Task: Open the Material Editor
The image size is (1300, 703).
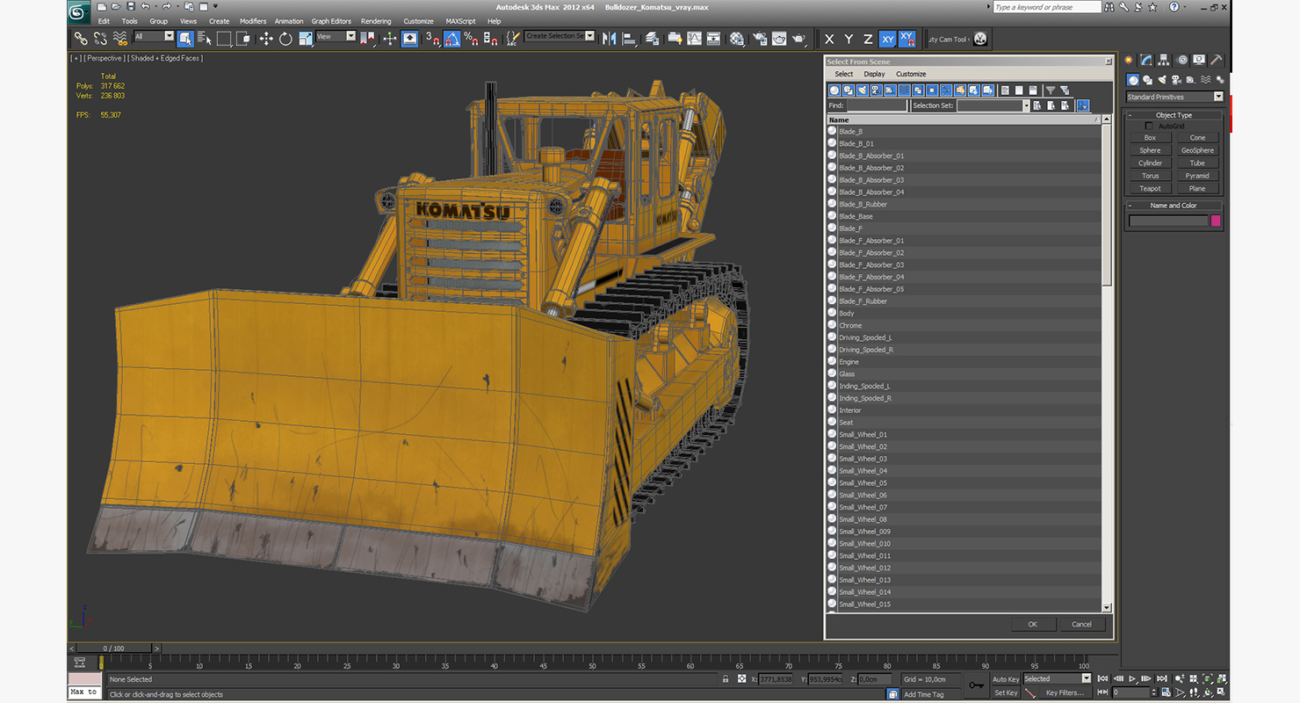Action: 737,39
